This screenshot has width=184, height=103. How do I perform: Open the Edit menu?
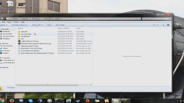point(3,22)
